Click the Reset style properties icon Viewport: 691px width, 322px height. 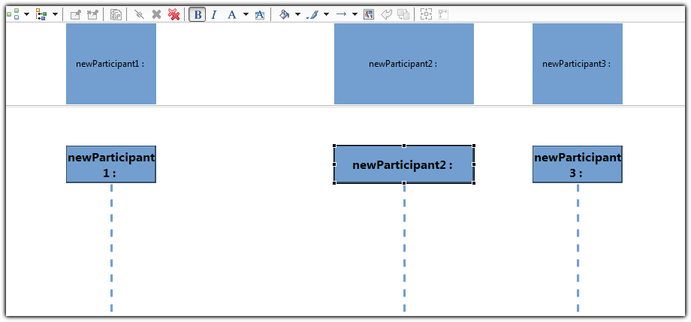pyautogui.click(x=387, y=14)
